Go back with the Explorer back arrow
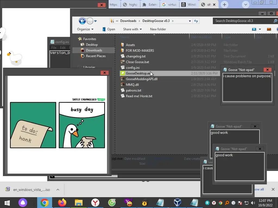 [82, 21]
